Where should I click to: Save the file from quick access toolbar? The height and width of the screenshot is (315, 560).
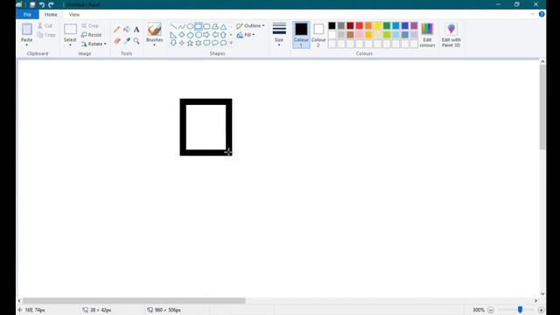(x=32, y=4)
